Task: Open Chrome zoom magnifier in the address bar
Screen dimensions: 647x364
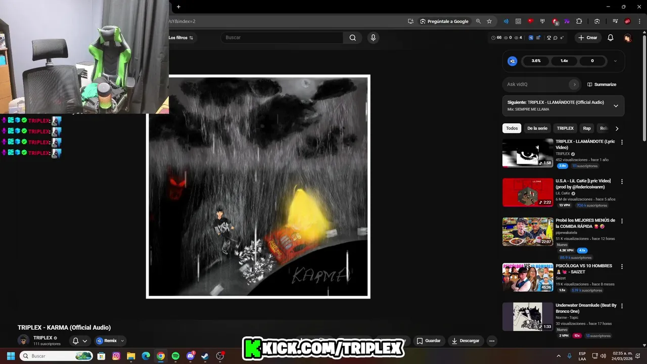Action: point(478,21)
